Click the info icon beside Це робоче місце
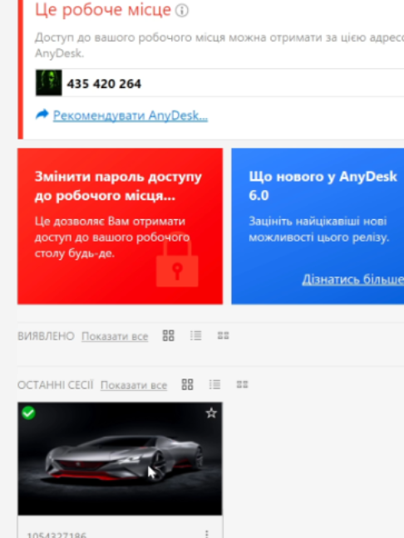The image size is (404, 538). (182, 10)
